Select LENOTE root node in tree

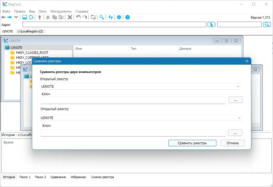tap(17, 47)
